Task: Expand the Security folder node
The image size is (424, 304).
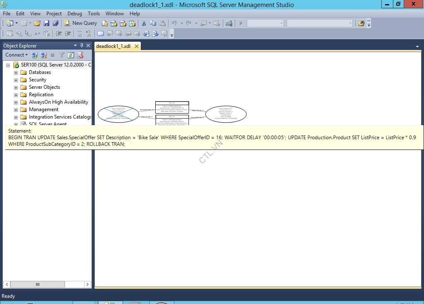Action: coord(16,80)
